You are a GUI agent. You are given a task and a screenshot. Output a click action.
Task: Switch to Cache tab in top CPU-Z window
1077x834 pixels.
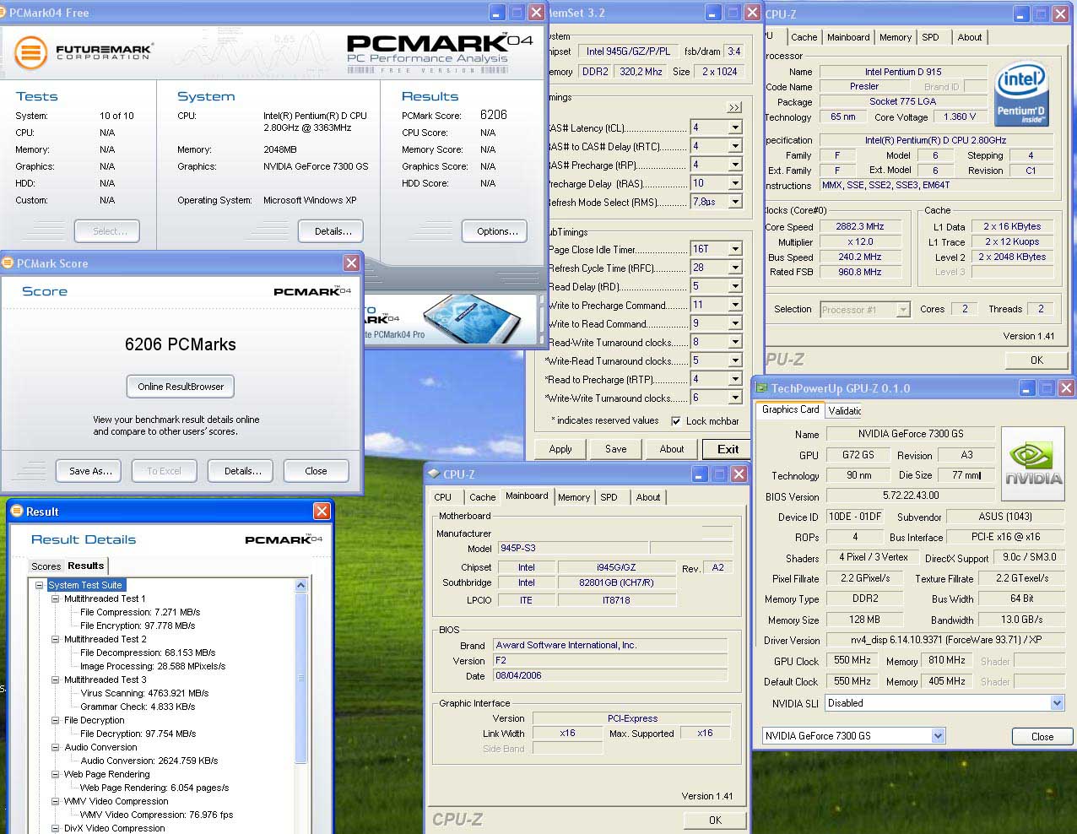click(x=804, y=37)
